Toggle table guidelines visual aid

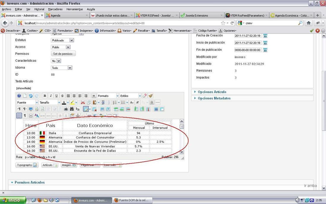click(19, 115)
